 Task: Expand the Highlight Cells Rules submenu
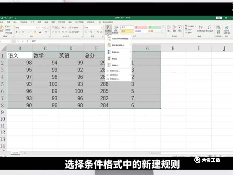coord(118,39)
